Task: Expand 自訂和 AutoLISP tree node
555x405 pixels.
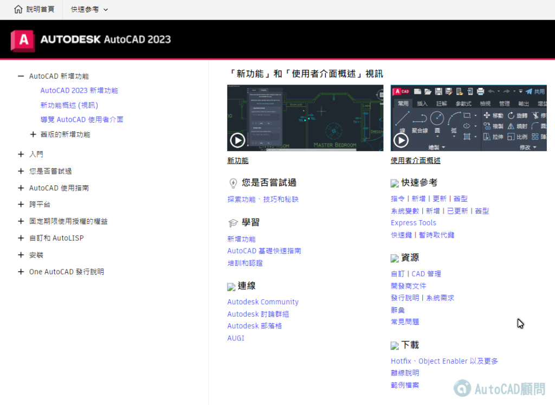Action: coord(21,238)
